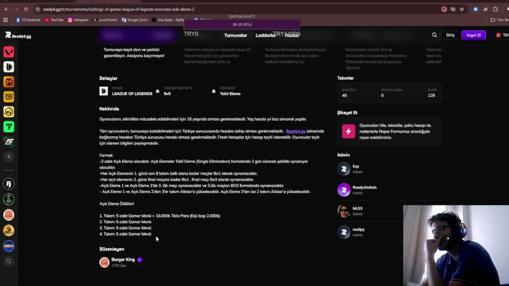Click the search icon at sidebar bottom
Viewport: 509px width, 286px height.
click(9, 261)
